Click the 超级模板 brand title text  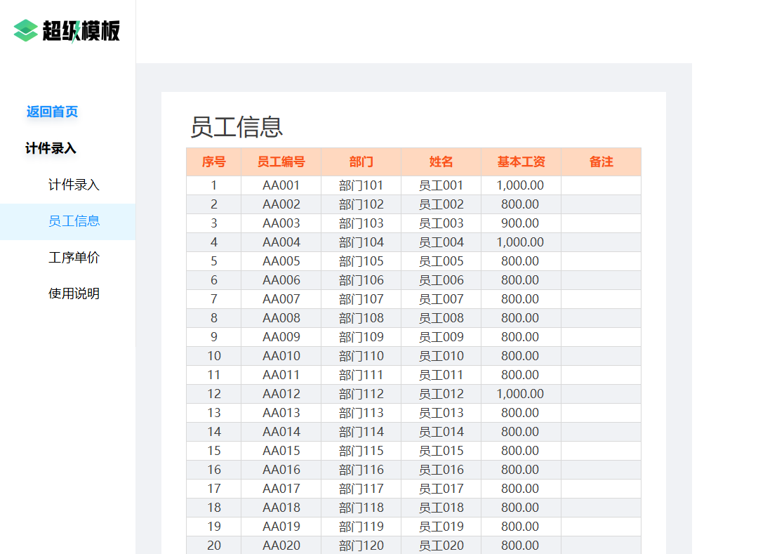tap(81, 31)
